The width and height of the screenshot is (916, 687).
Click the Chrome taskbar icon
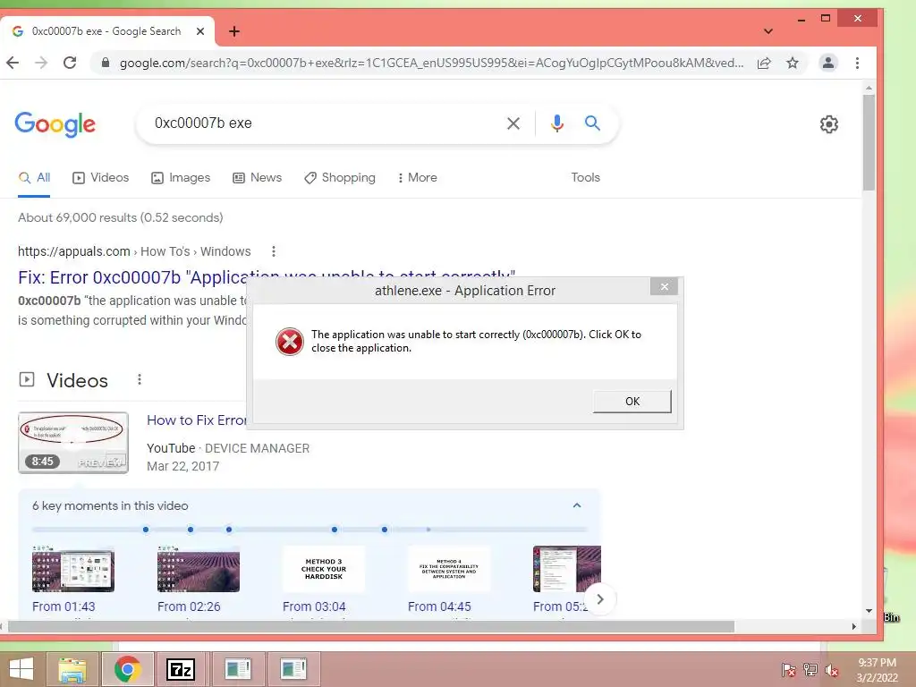pos(127,669)
